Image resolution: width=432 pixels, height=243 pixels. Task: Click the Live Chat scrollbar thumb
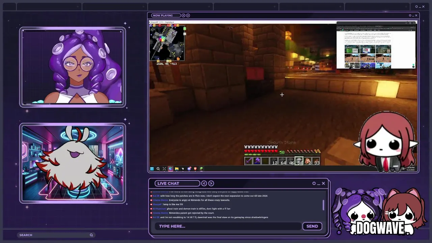point(324,205)
